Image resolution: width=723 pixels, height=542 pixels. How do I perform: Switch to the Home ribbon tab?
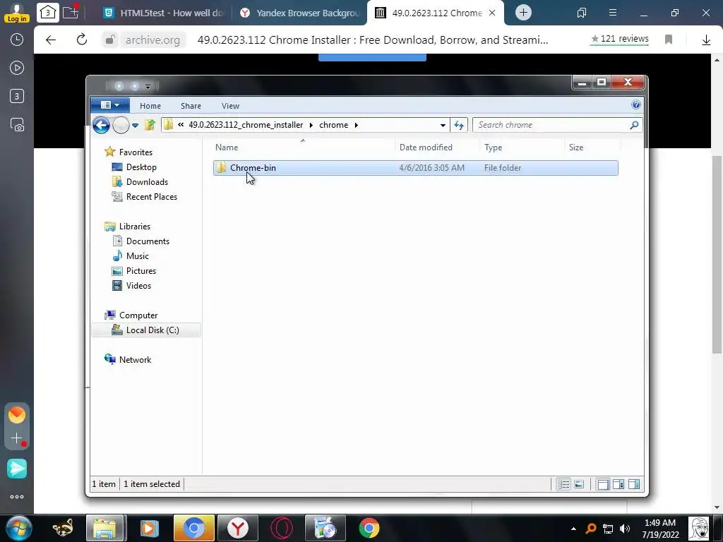[x=150, y=106]
